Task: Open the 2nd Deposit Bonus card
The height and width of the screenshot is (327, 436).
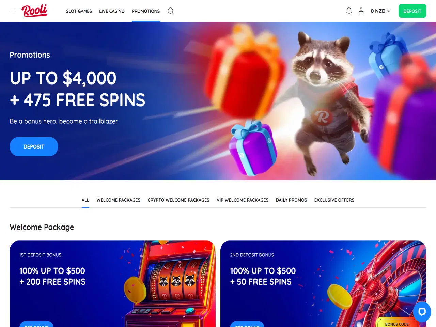Action: (x=323, y=284)
